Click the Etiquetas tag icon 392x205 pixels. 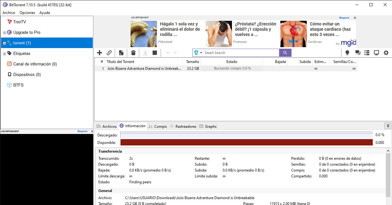click(9, 53)
